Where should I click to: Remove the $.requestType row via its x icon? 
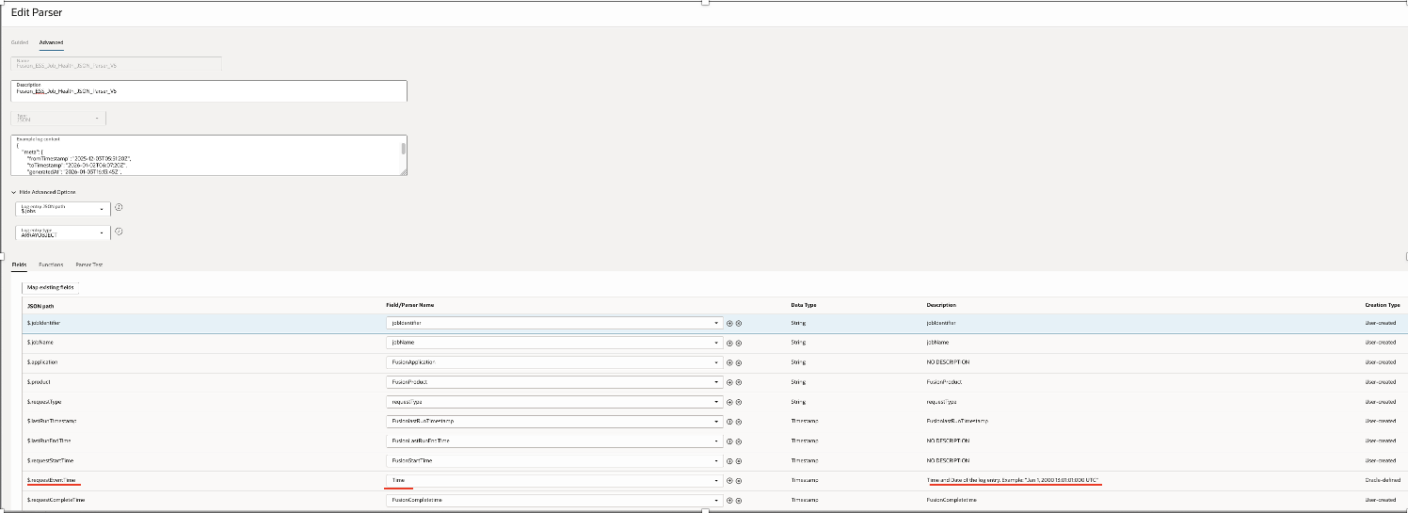(739, 401)
